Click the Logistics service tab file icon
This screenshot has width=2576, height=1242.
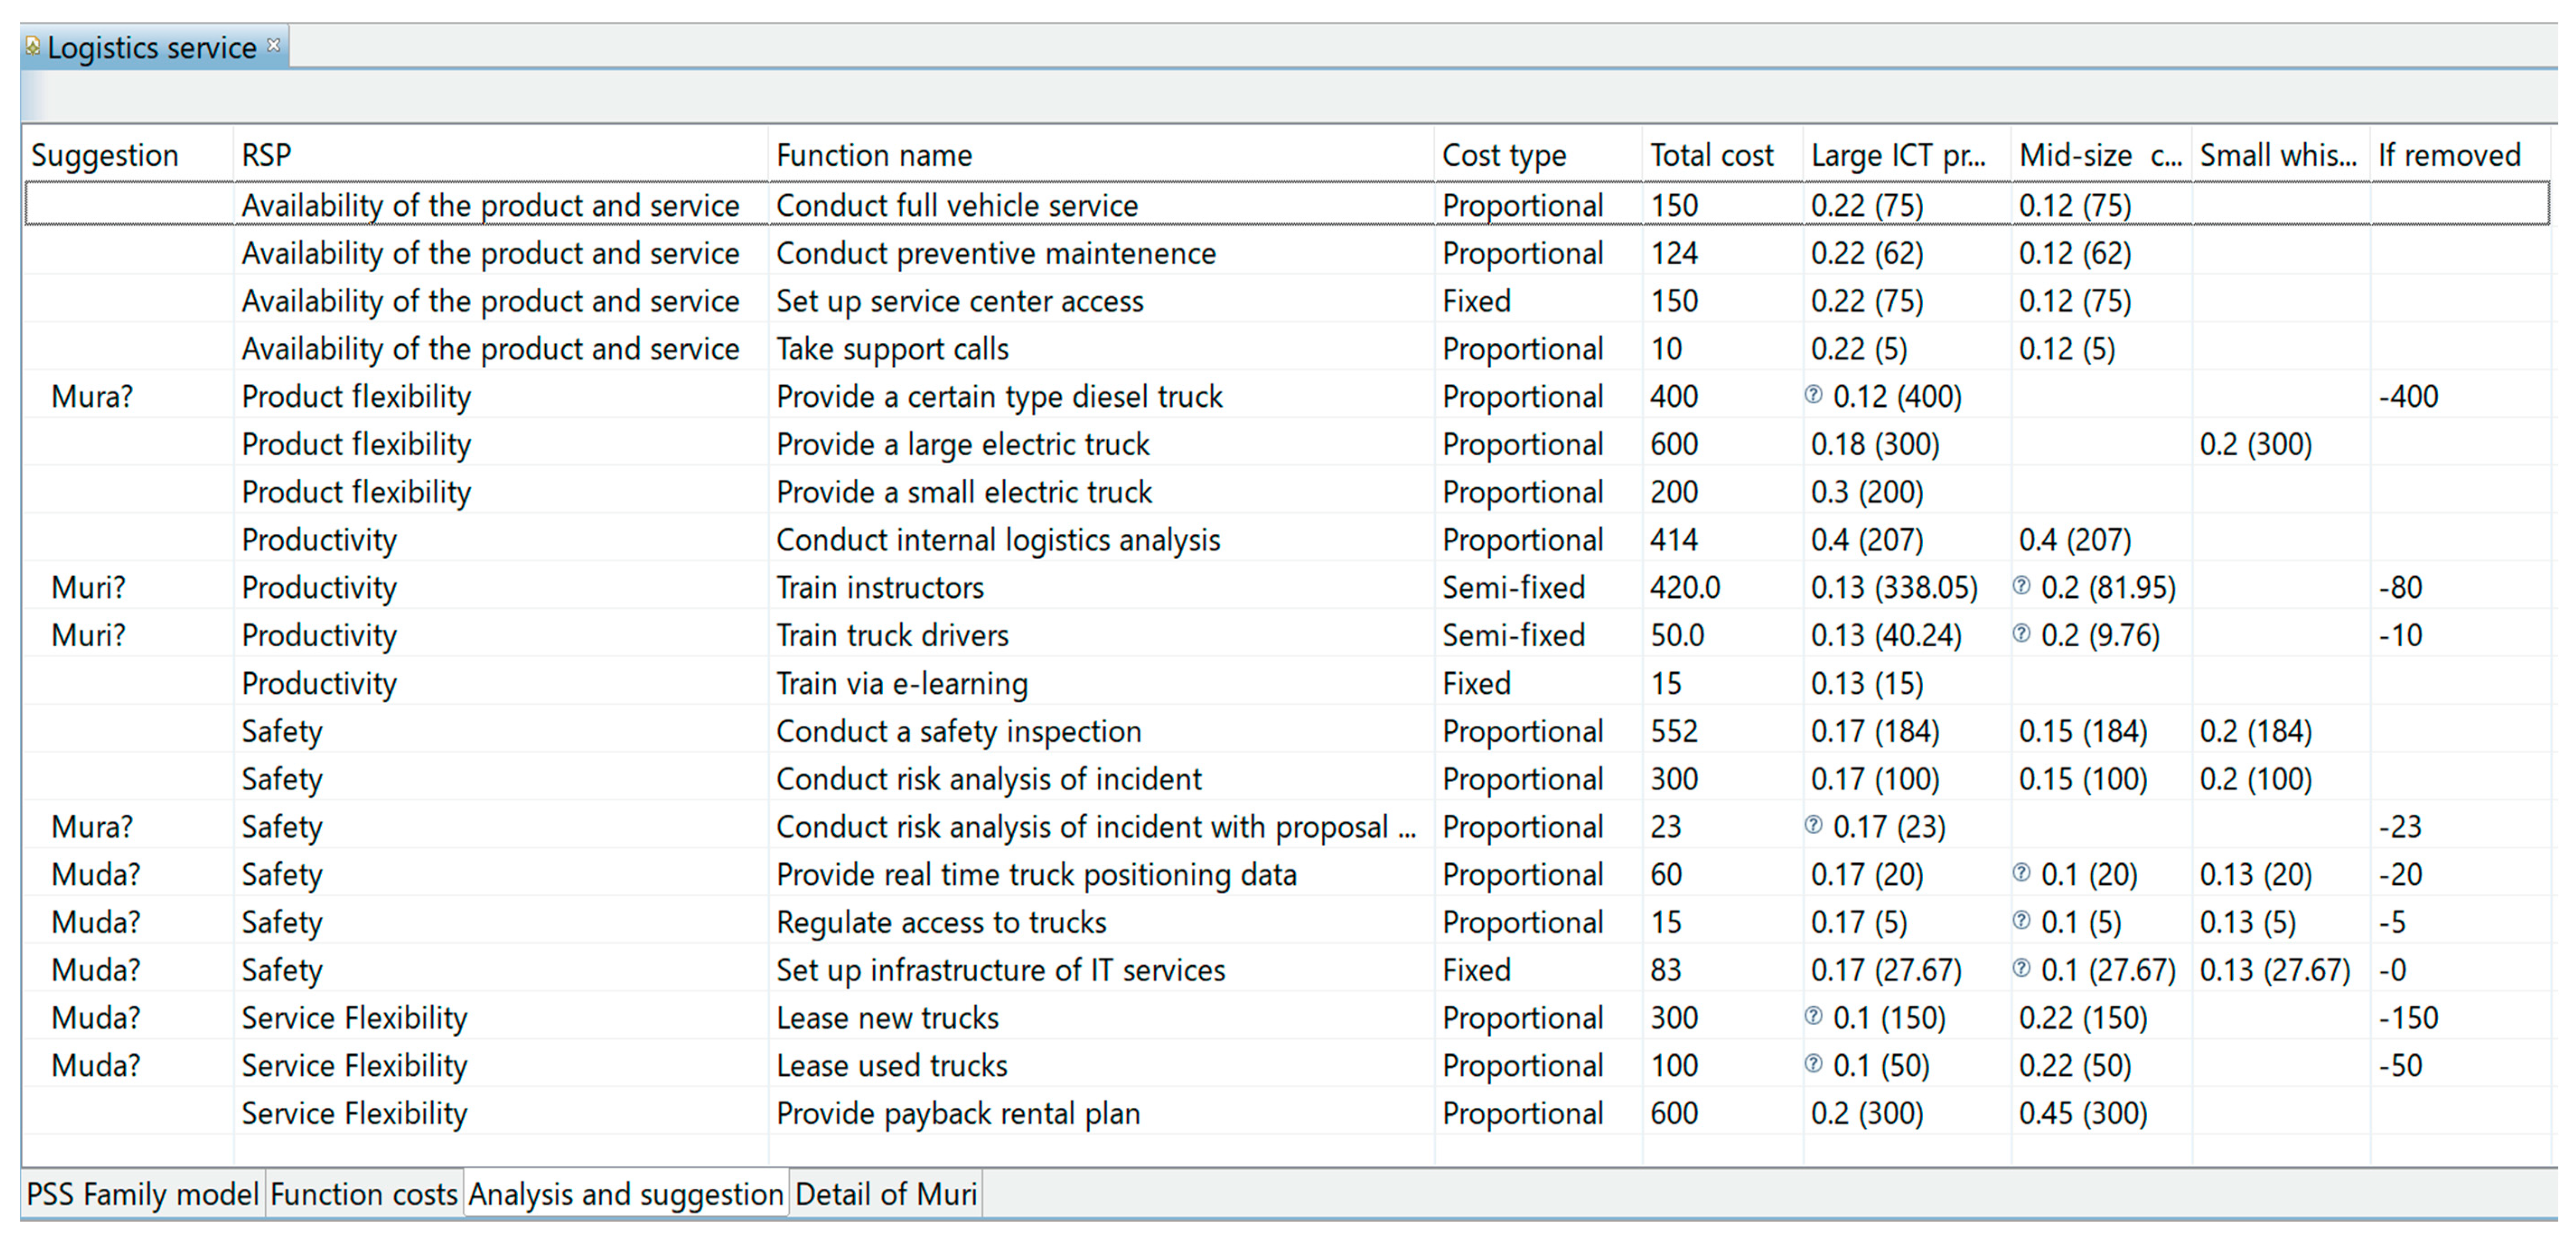coord(33,46)
